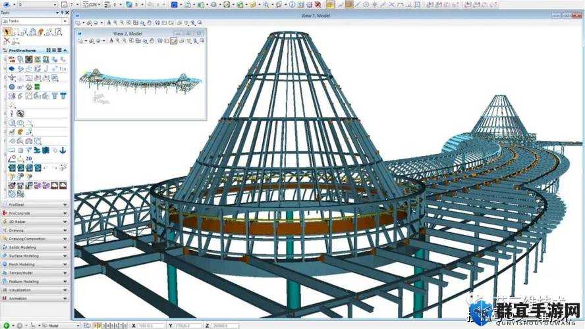Click the red X Delete Element tool

pyautogui.click(x=7, y=41)
